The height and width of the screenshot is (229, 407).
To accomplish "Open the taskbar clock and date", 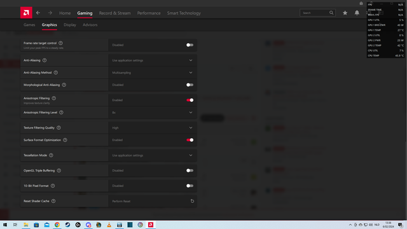I will pyautogui.click(x=388, y=225).
